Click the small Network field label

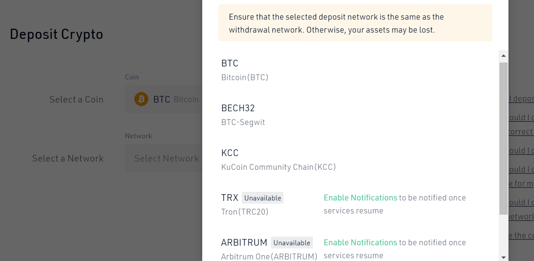[x=138, y=136]
